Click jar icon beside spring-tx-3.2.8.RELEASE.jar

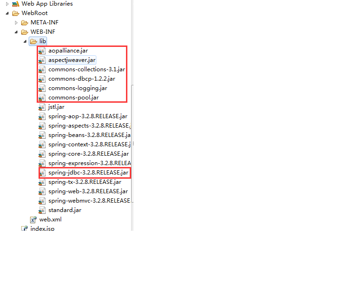coord(42,182)
